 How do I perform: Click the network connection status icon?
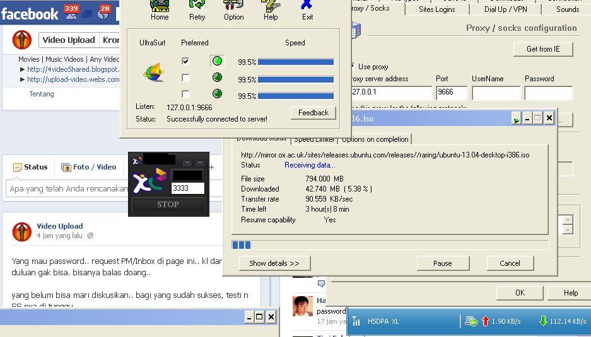point(471,321)
